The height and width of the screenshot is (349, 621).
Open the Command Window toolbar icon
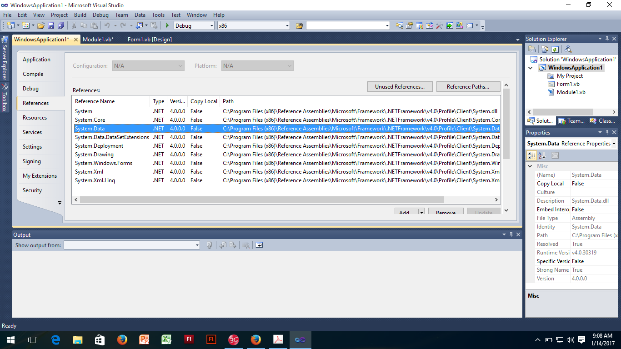click(470, 25)
